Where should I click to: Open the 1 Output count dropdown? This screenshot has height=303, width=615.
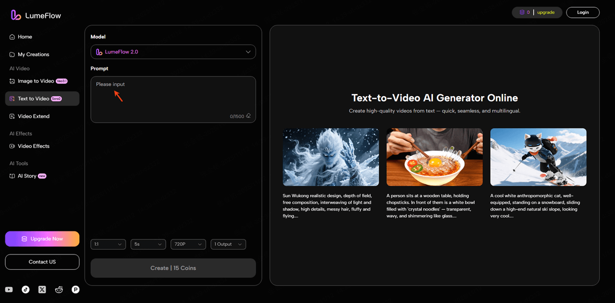point(228,244)
